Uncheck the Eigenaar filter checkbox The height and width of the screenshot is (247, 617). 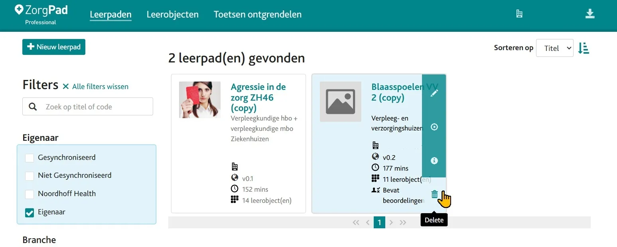(30, 213)
